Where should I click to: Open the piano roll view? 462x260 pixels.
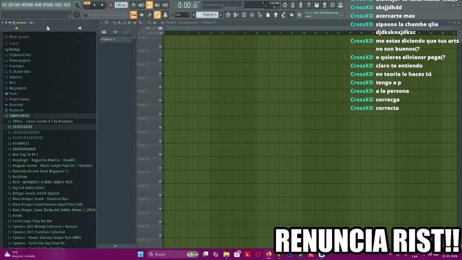(236, 15)
